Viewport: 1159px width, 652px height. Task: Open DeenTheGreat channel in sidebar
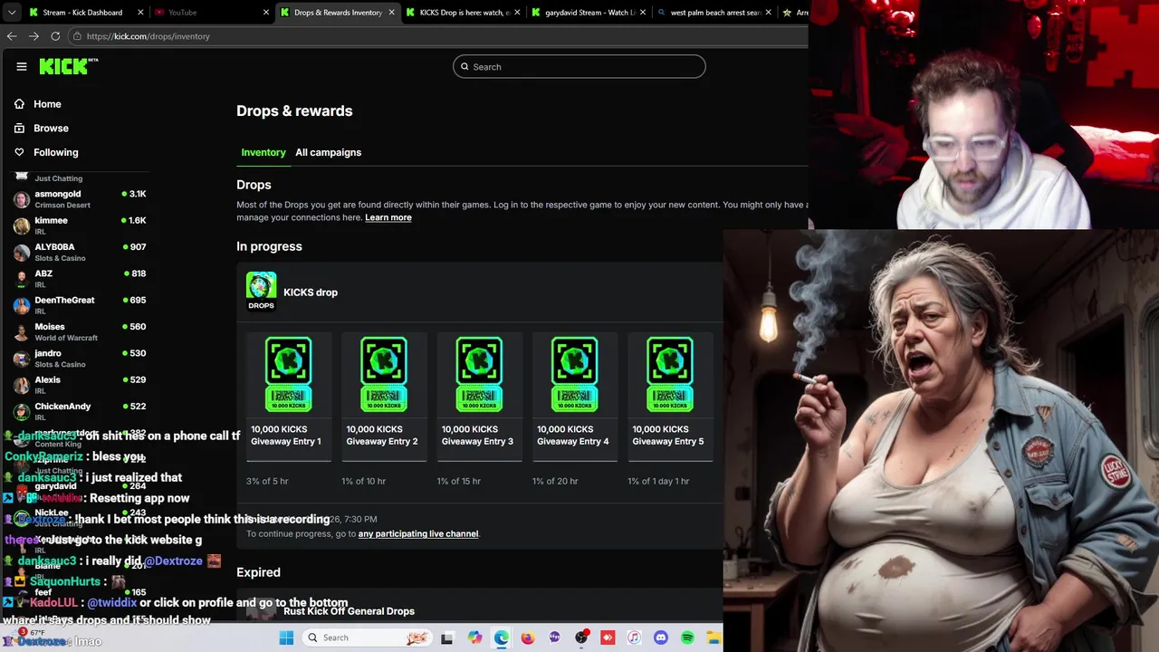tap(80, 305)
